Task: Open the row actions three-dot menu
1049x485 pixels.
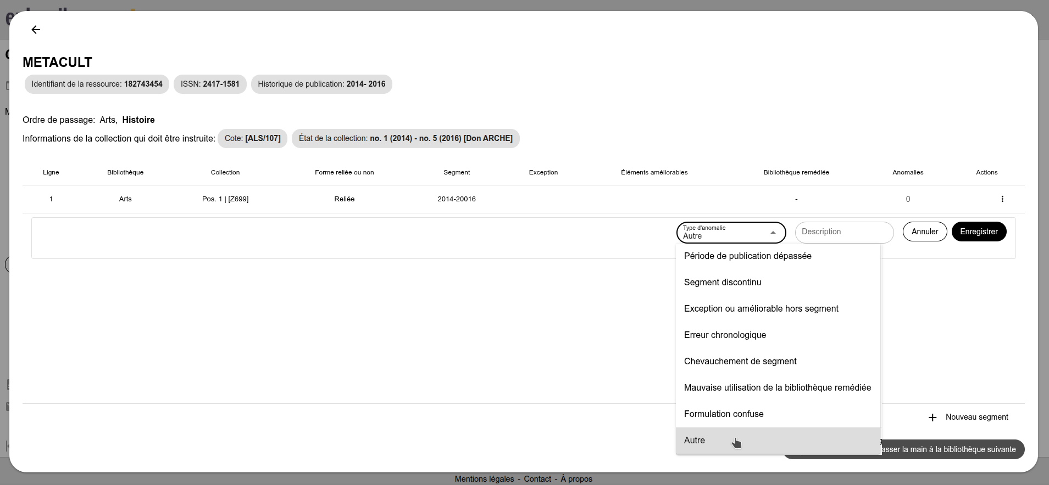Action: point(1002,199)
